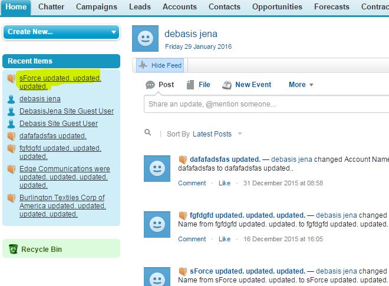The width and height of the screenshot is (389, 286).
Task: Click user icon beside DebasisJena Site Guest User
Action: 11,111
